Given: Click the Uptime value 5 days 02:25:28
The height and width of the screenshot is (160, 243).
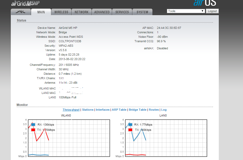Looking at the screenshot, I should point(69,55).
